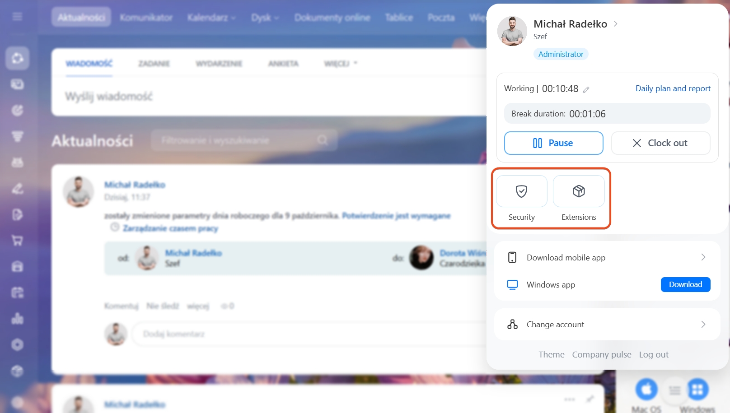The image size is (730, 413).
Task: Expand the Change account option
Action: pos(703,325)
